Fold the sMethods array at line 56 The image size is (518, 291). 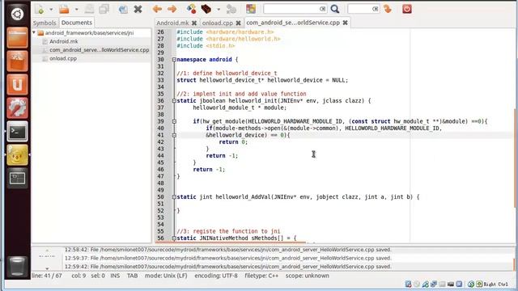pos(174,238)
